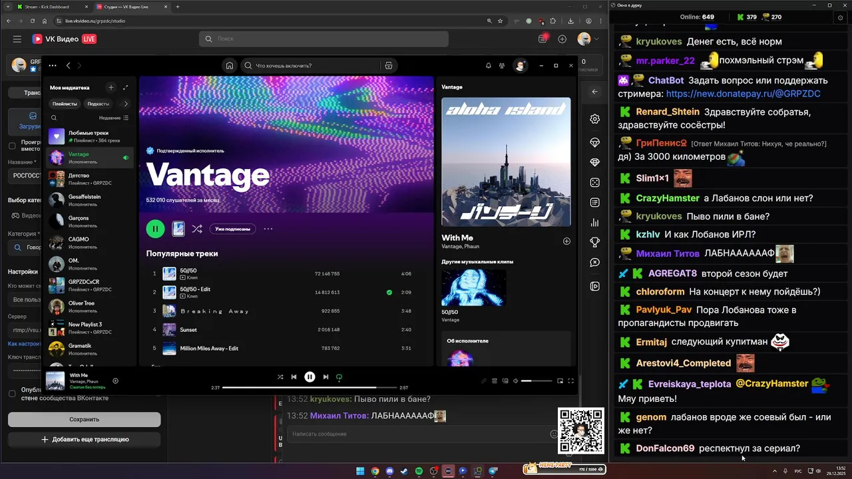Click Сохранить button in VK studio
852x479 pixels.
(84, 419)
